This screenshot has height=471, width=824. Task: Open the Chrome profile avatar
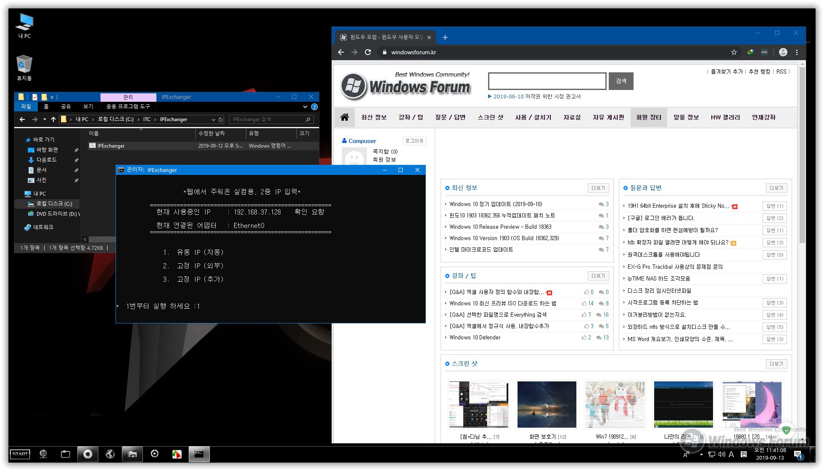[783, 52]
